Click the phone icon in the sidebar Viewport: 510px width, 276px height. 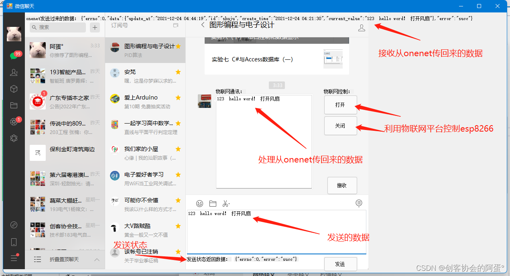point(14,242)
